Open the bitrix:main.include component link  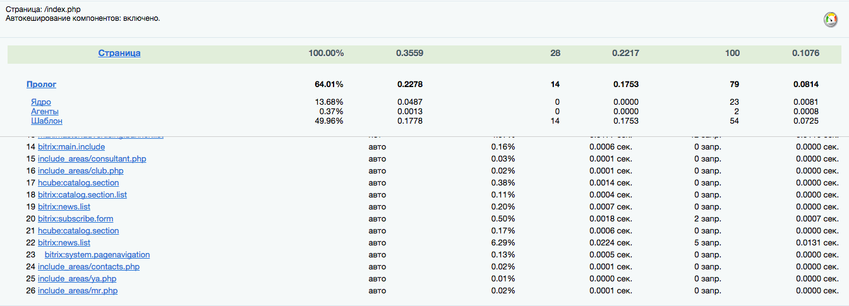tap(71, 146)
